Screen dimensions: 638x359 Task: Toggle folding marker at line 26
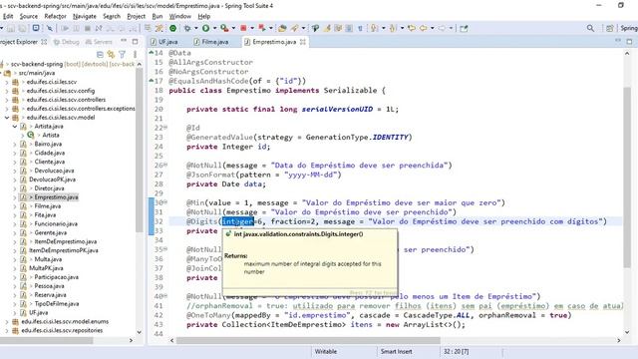click(x=165, y=165)
